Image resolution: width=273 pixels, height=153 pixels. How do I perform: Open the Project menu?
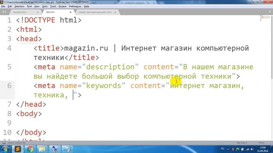click(x=63, y=6)
